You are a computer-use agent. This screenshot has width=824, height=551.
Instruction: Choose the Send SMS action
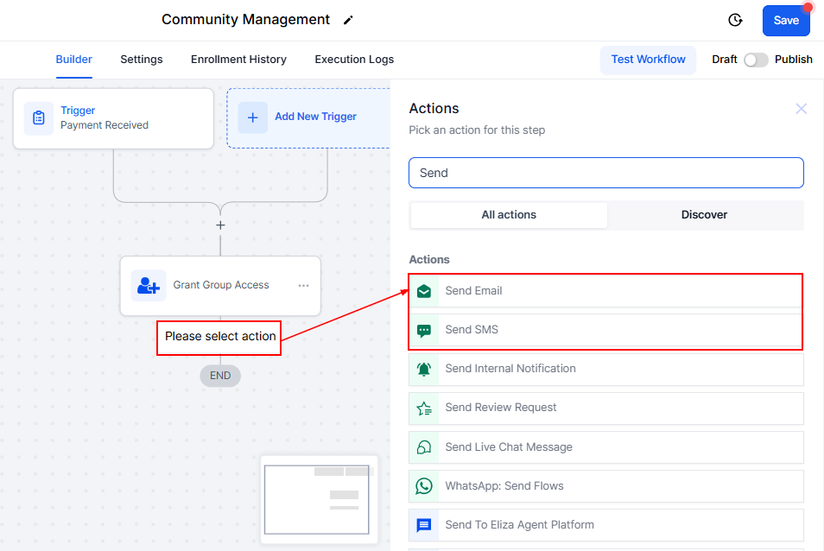tap(606, 330)
